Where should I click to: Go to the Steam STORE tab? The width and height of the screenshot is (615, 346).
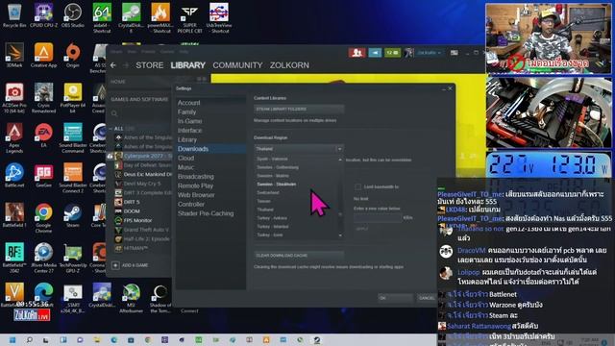click(150, 65)
